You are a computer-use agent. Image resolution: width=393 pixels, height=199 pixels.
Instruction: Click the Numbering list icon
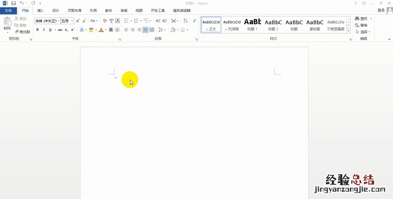pyautogui.click(x=136, y=21)
